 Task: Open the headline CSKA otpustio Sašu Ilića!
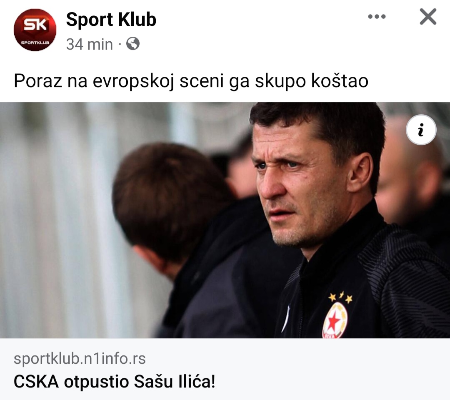[x=114, y=382]
